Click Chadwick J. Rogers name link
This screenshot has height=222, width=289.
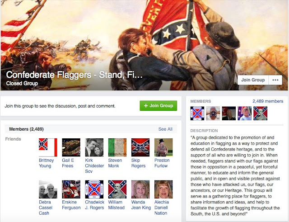pos(94,205)
